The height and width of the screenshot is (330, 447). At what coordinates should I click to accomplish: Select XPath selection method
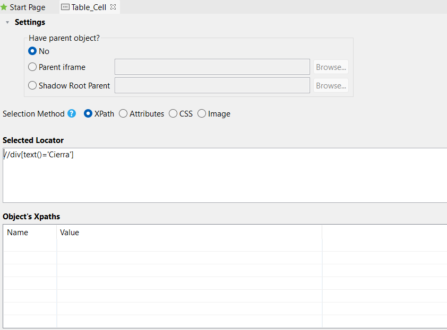coord(89,113)
